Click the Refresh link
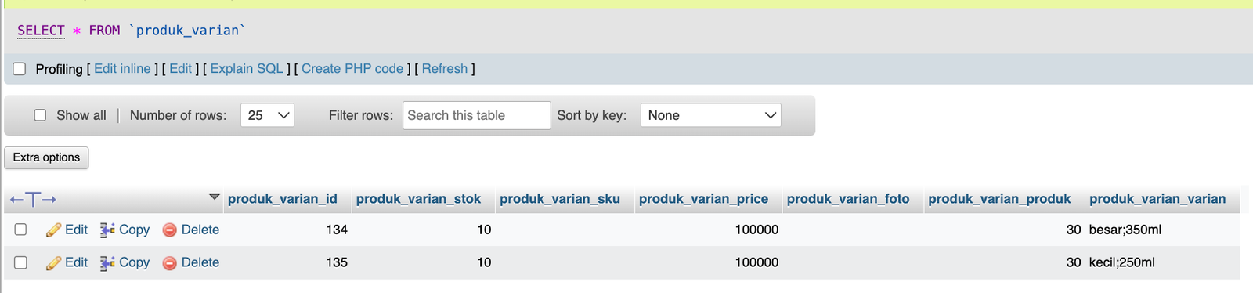 click(x=445, y=69)
